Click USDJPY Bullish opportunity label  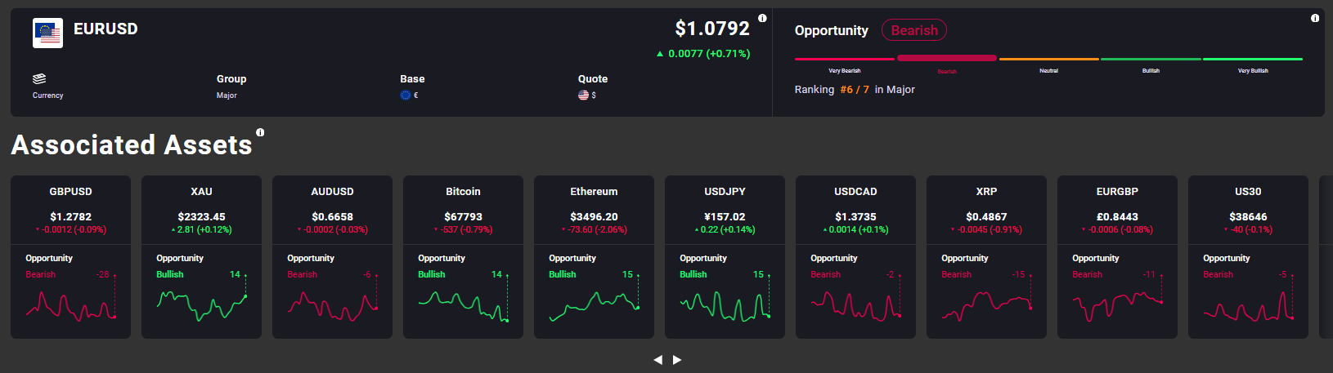(693, 275)
